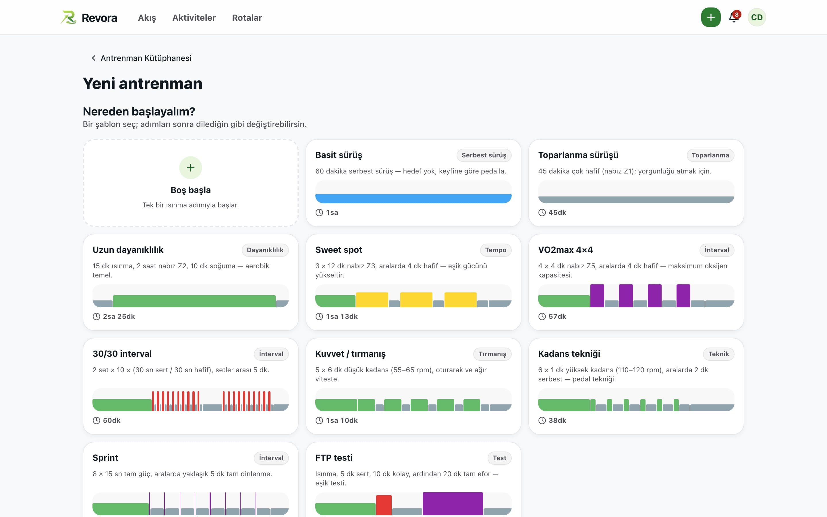The image size is (827, 517).
Task: Click the Kadans tekniği card title
Action: coord(569,354)
